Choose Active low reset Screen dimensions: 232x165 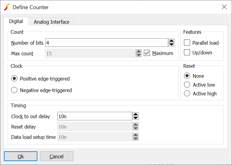click(x=187, y=85)
